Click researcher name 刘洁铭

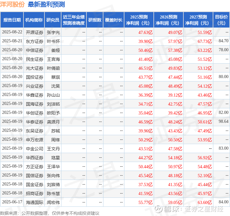tap(53, 104)
